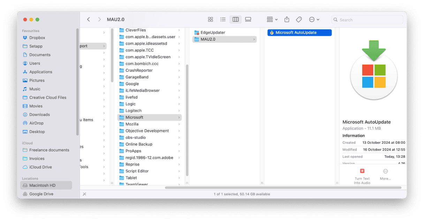The image size is (424, 221).
Task: Select the com.apple.idleassetsd folder
Action: 149,44
